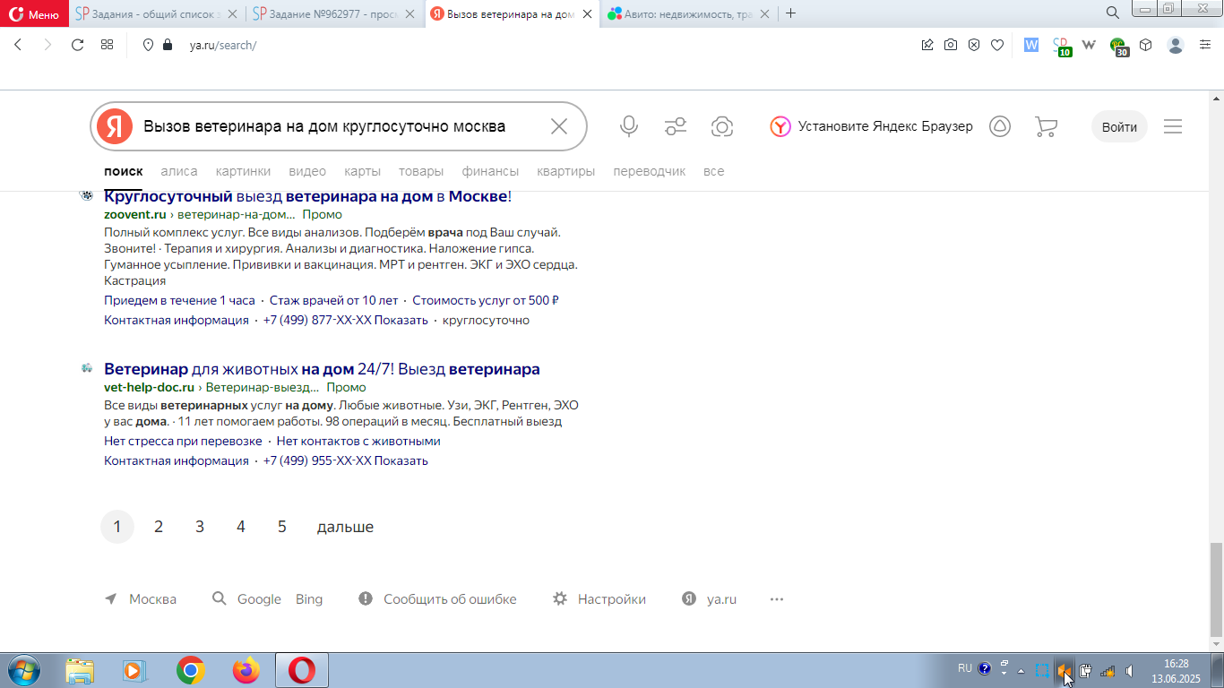The image size is (1224, 688).
Task: Select the картинки search category
Action: [x=243, y=171]
